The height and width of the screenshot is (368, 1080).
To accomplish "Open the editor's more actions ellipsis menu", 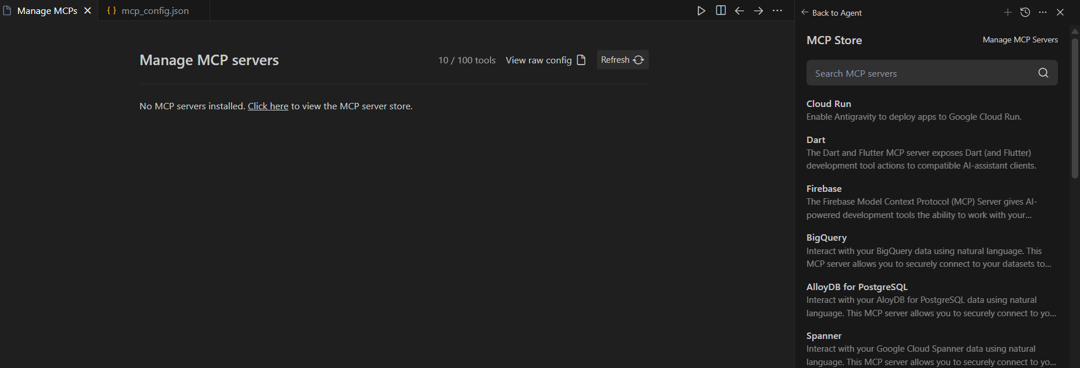I will click(777, 11).
